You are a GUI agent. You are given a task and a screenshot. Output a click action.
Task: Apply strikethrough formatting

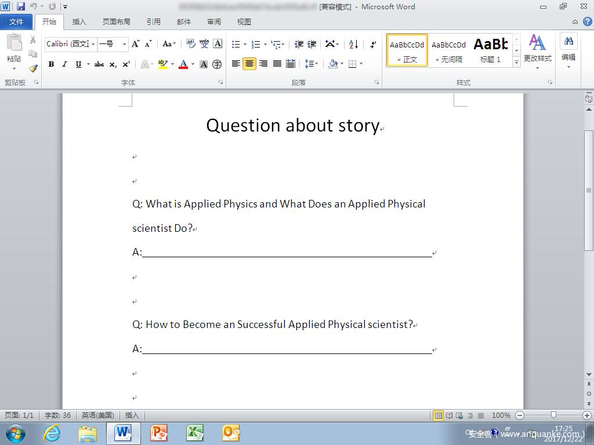point(99,64)
